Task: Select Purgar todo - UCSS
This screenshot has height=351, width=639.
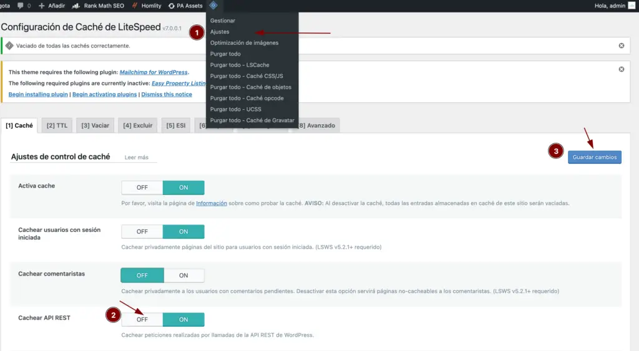Action: 235,109
